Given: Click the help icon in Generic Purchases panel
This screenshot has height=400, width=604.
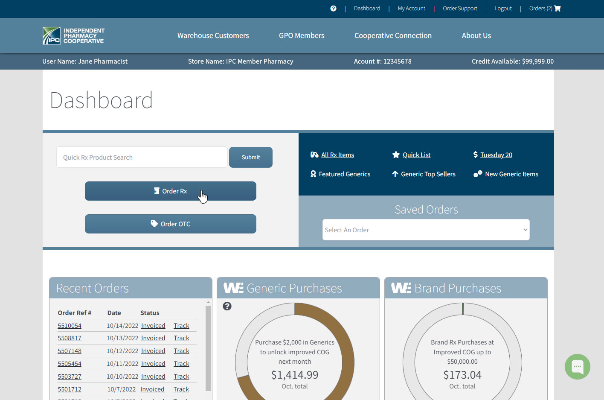Looking at the screenshot, I should tap(227, 306).
